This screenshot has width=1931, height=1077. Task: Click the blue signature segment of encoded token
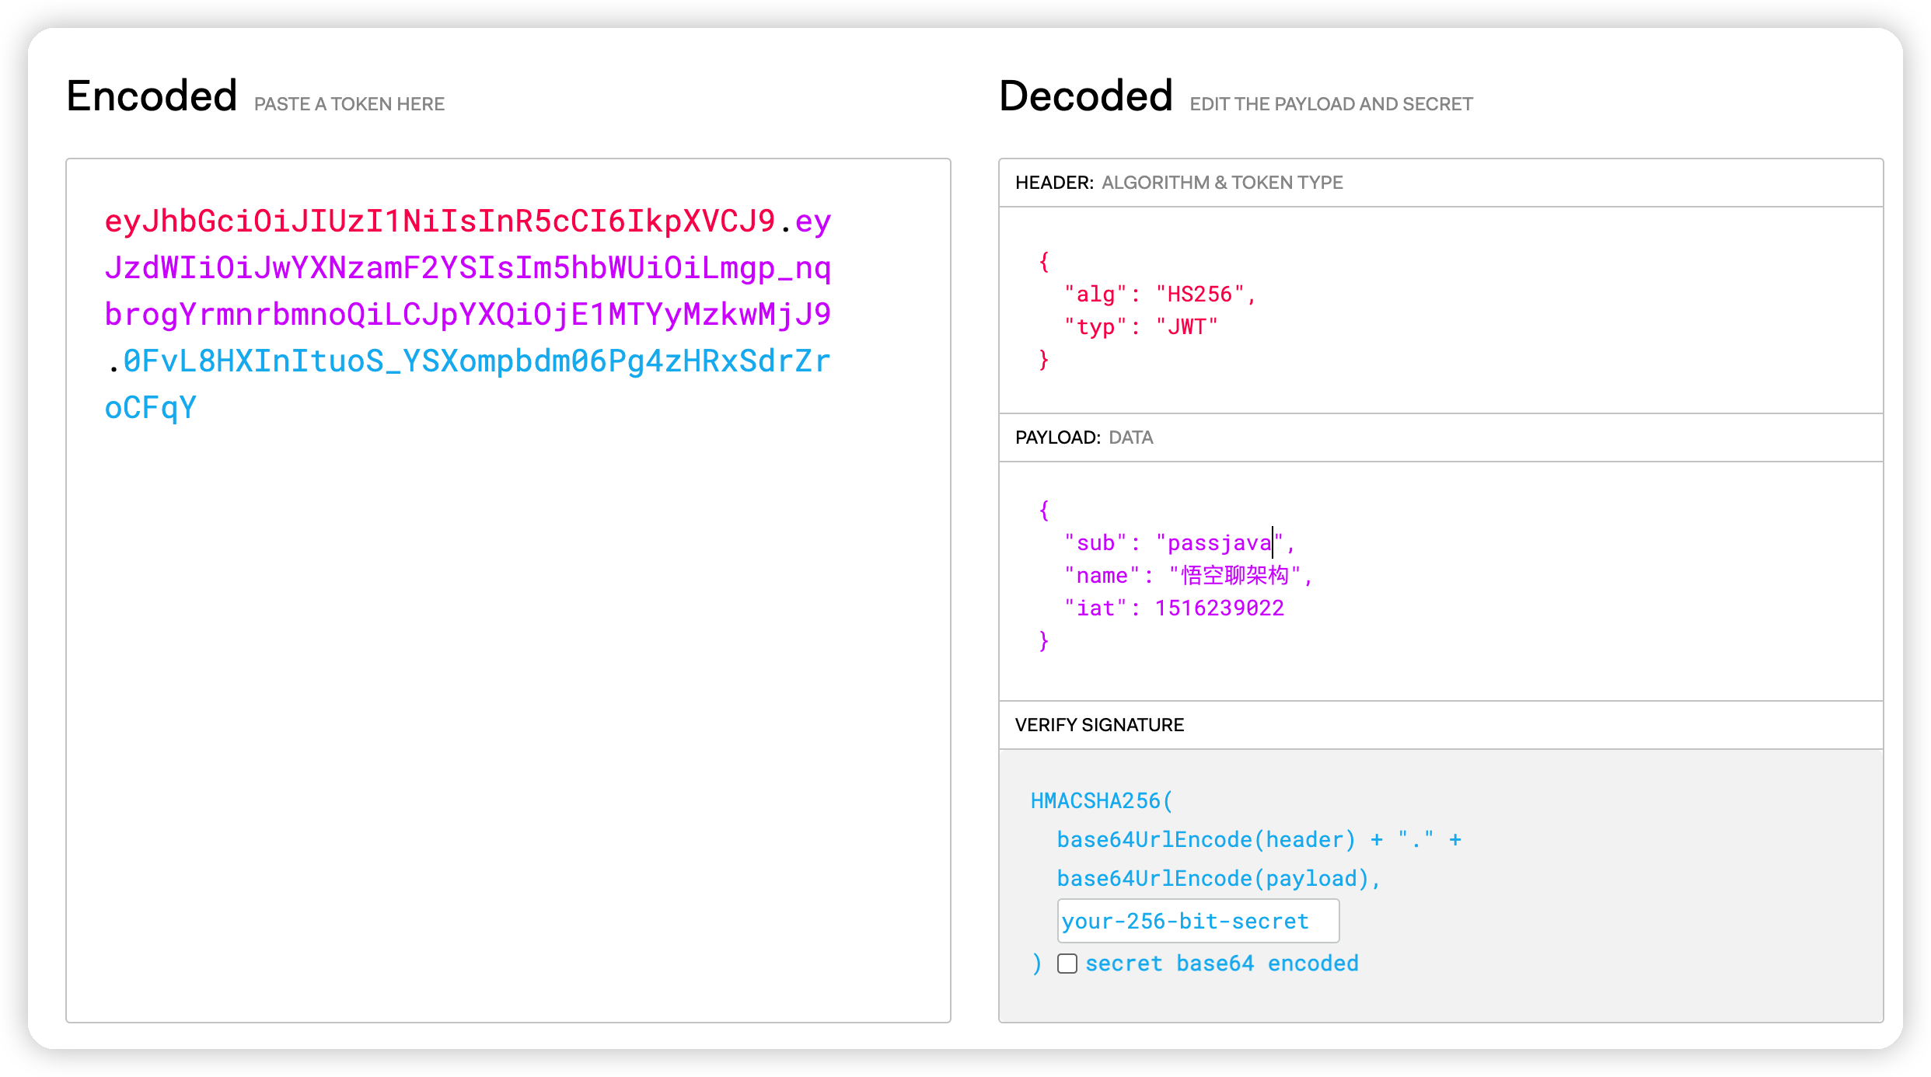(476, 361)
